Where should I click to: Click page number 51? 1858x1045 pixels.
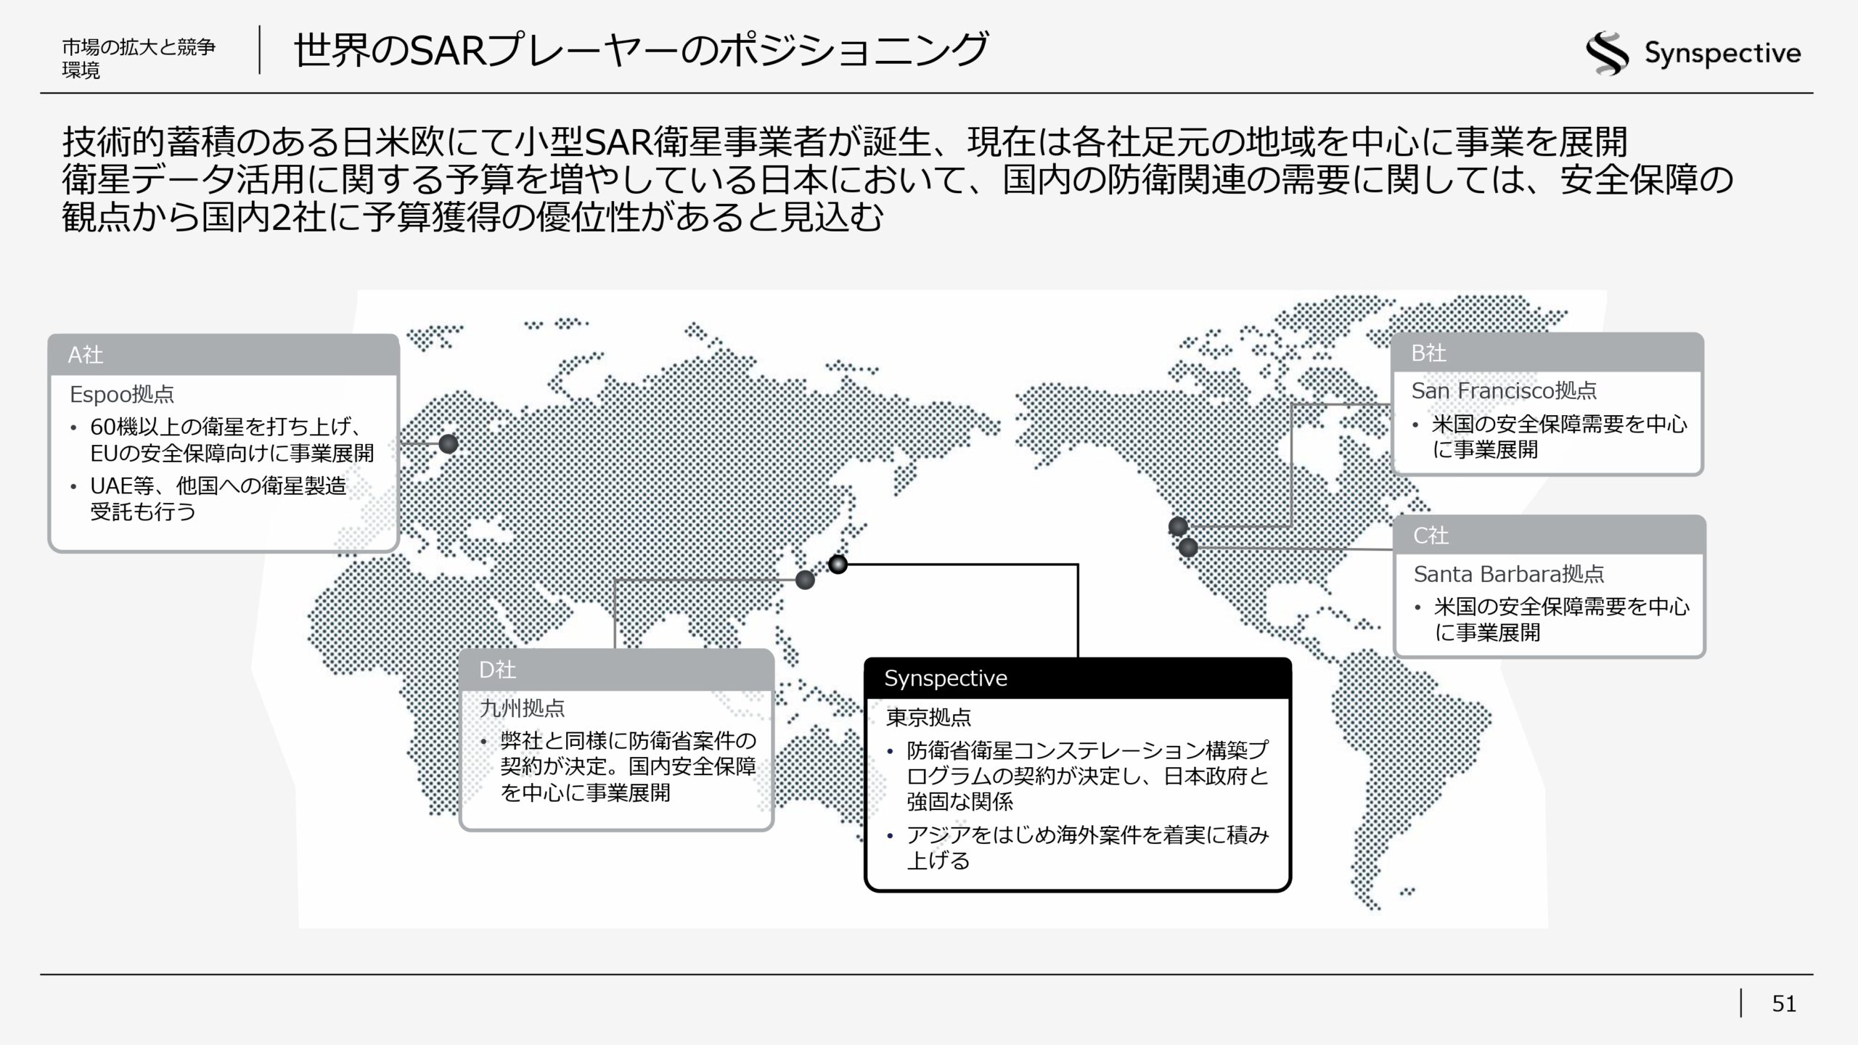click(1784, 1004)
